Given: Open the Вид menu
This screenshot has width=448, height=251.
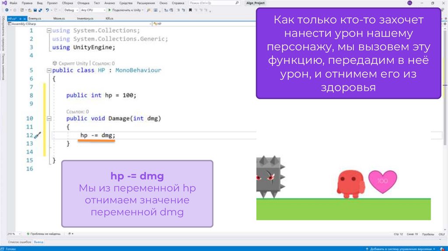Looking at the screenshot, I should (x=40, y=3).
